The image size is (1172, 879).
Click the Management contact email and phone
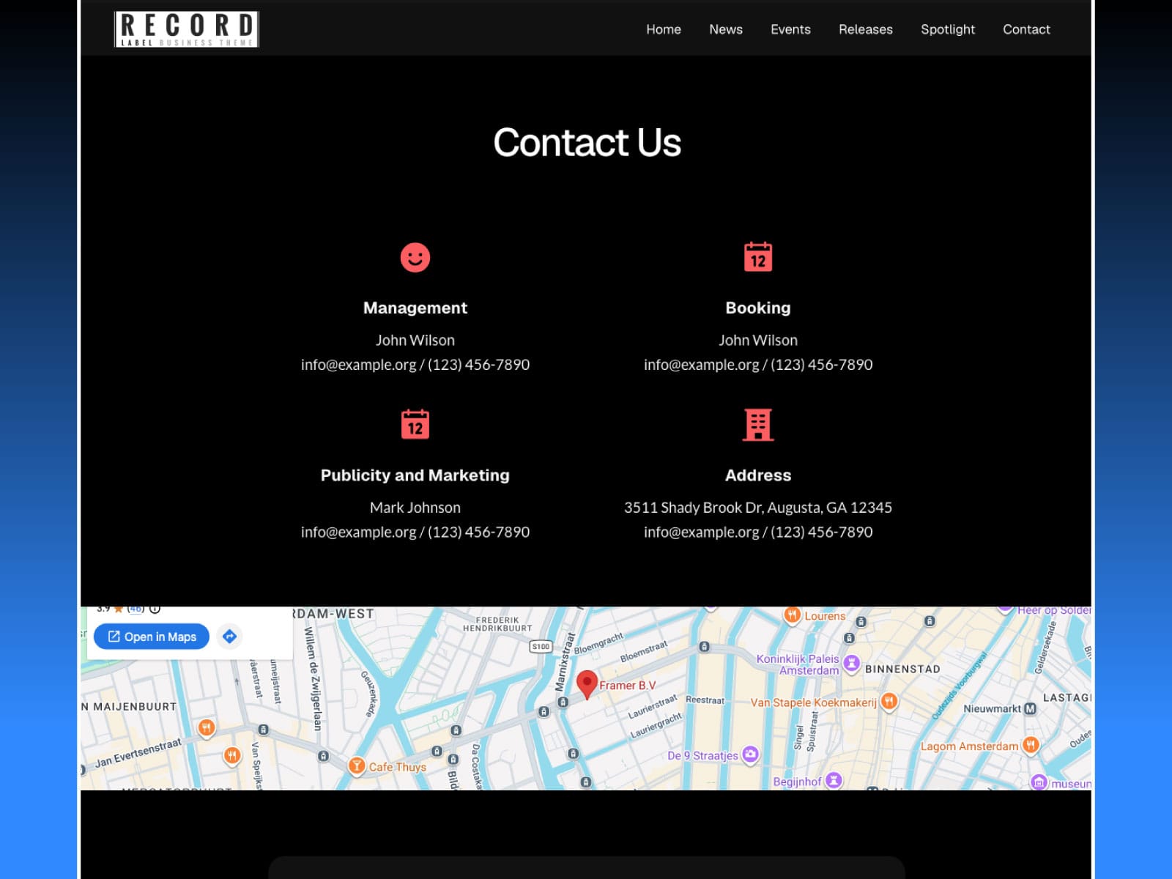415,365
